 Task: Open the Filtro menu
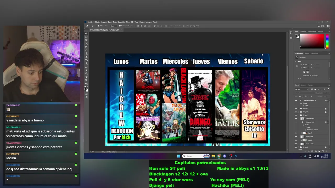(x=128, y=22)
